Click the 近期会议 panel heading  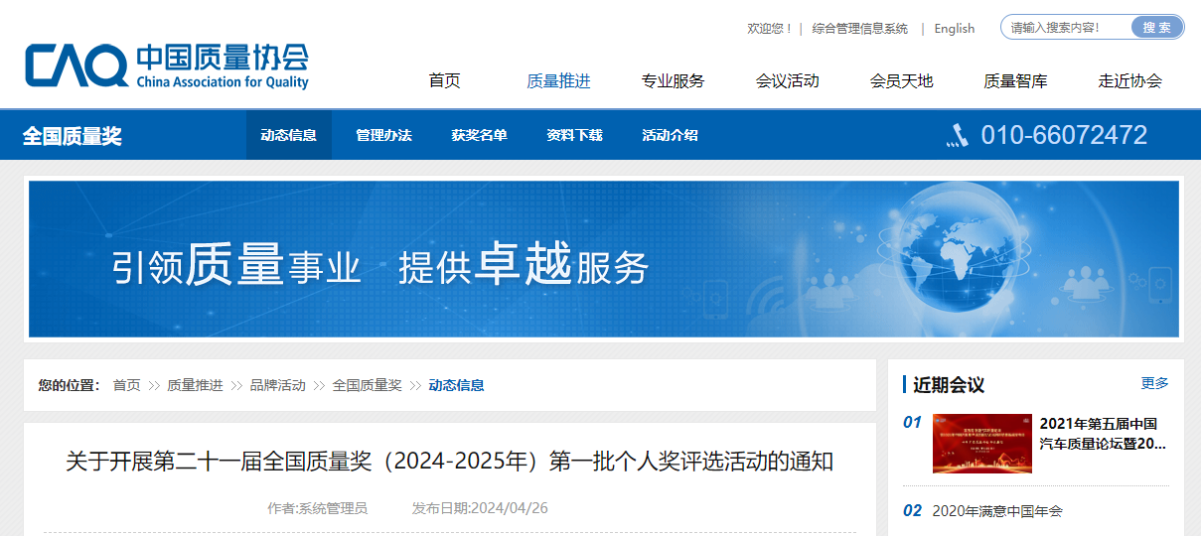[949, 385]
